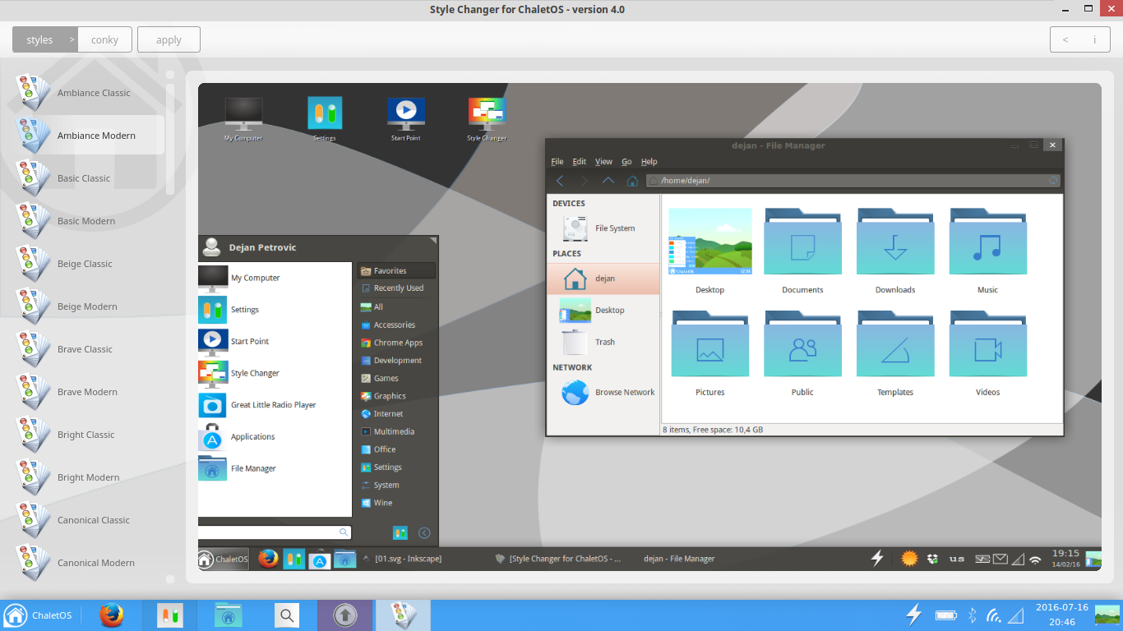
Task: Open the Bluetooth tray icon
Action: pos(972,615)
